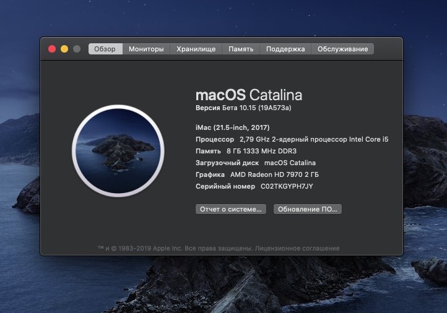Click the Обновление ПО... button

tap(307, 209)
